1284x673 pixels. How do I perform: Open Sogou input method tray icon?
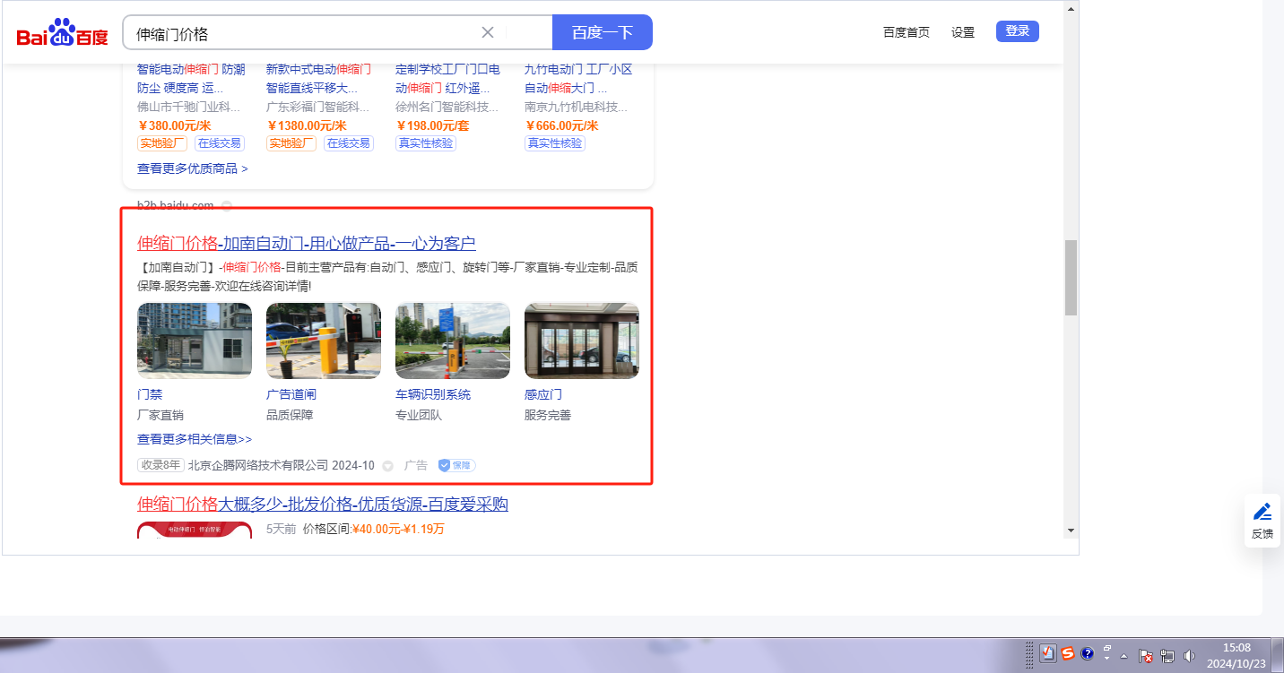tap(1068, 654)
